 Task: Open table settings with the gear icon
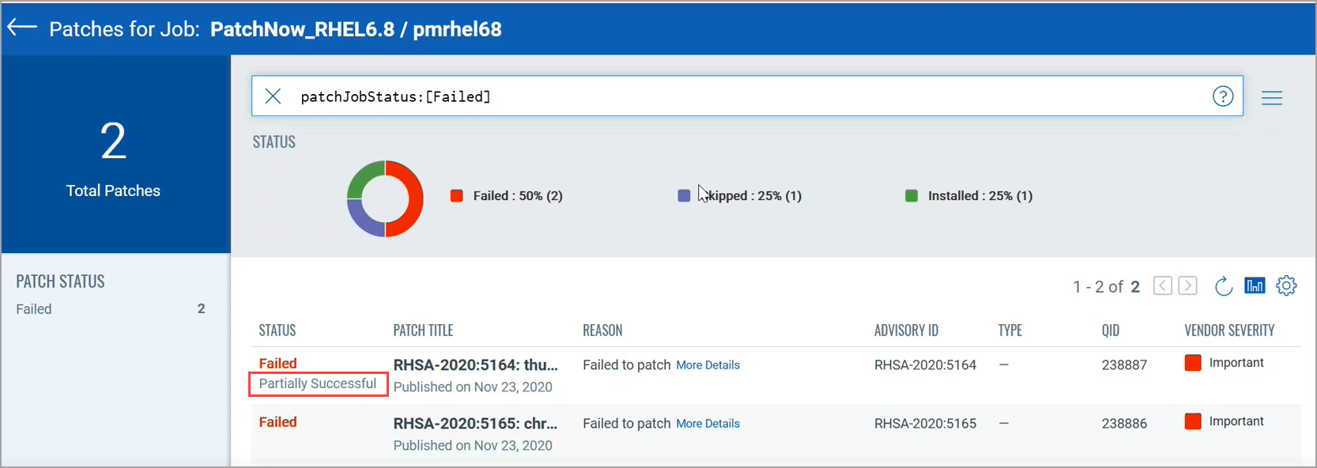click(1286, 285)
